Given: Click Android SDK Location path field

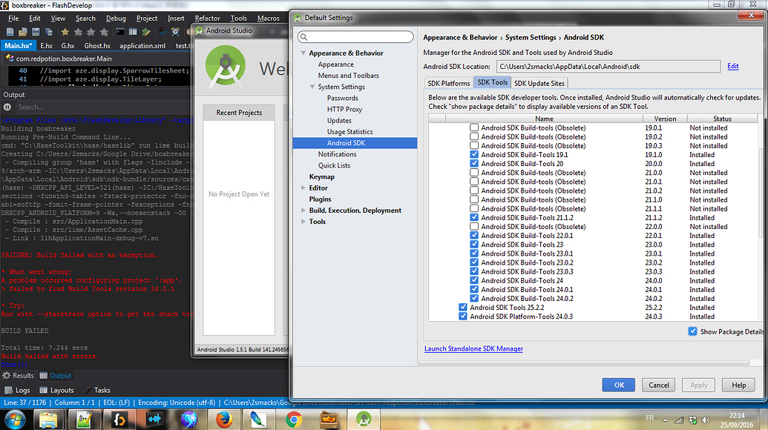Looking at the screenshot, I should pos(608,67).
